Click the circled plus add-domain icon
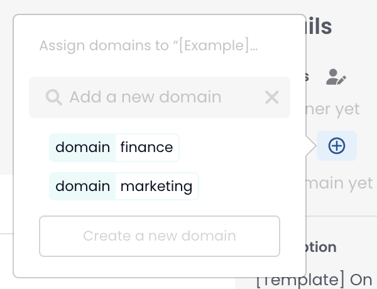The width and height of the screenshot is (377, 289). tap(337, 146)
